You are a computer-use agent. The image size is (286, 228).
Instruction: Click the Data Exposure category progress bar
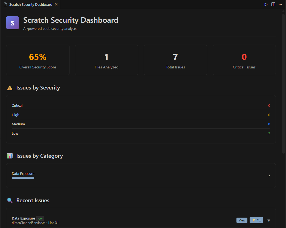tap(23, 178)
